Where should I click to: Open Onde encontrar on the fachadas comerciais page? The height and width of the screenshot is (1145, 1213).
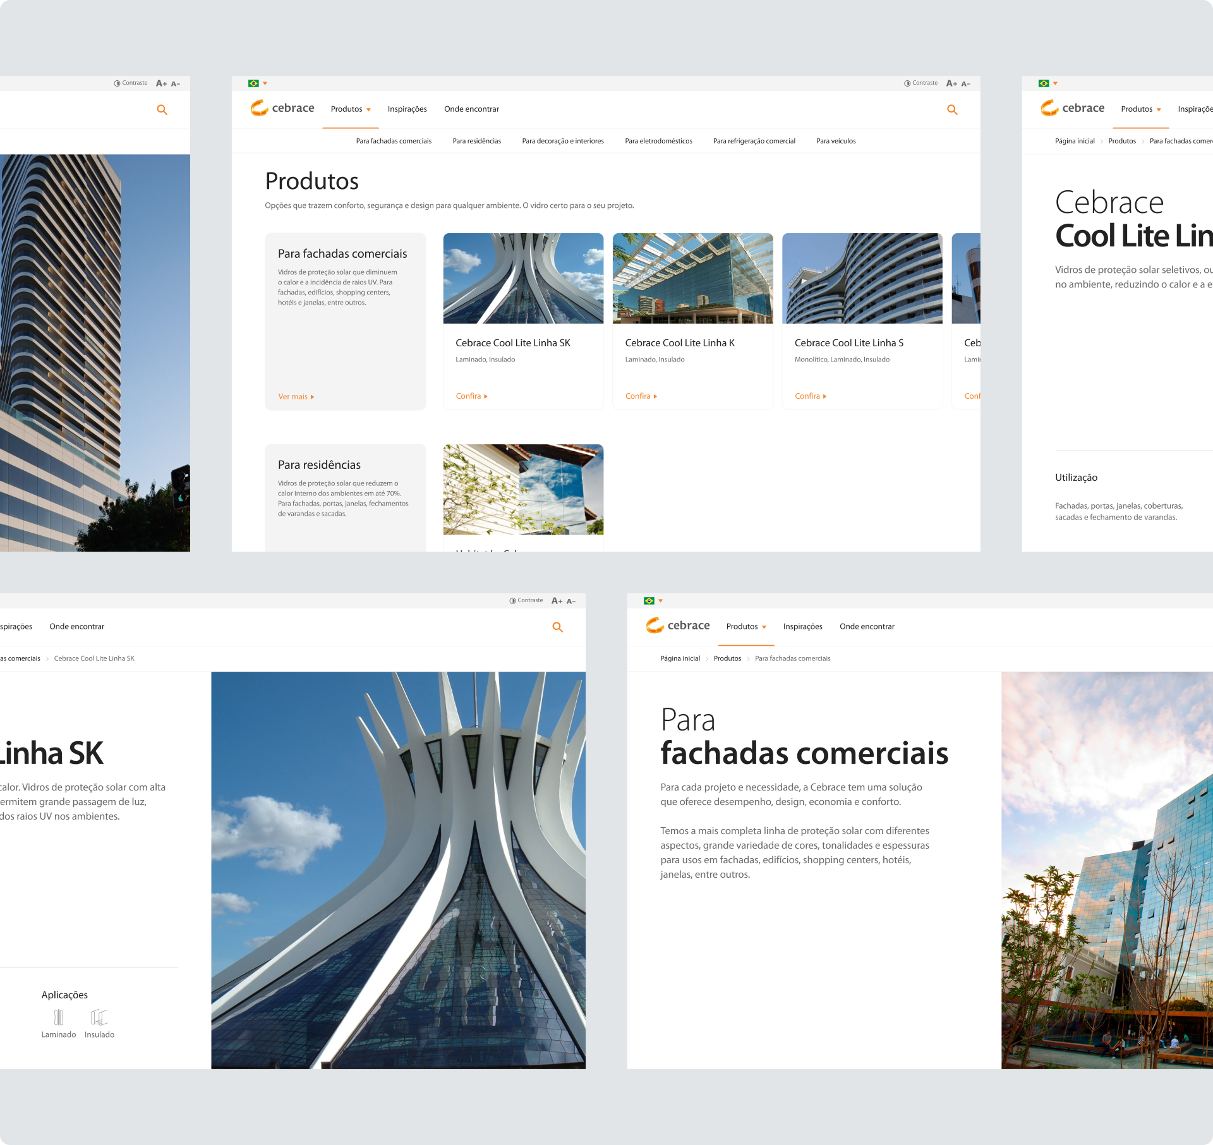tap(867, 627)
